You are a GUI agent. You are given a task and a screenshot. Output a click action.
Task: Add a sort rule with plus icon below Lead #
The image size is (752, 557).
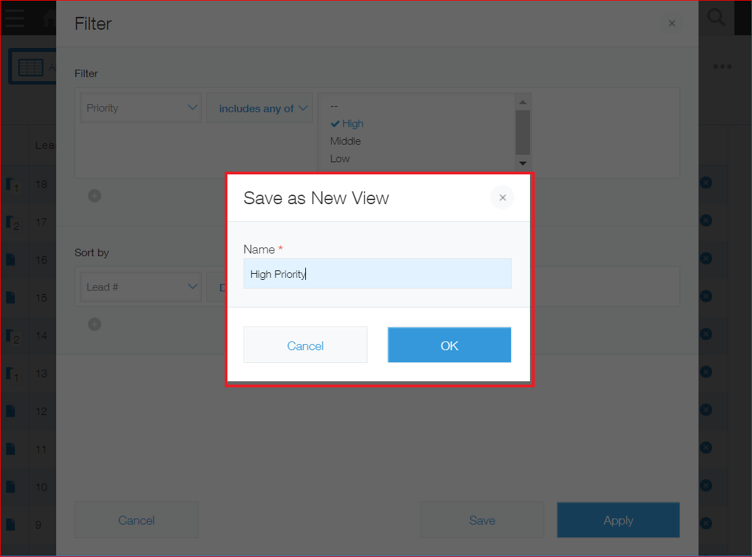pos(95,324)
